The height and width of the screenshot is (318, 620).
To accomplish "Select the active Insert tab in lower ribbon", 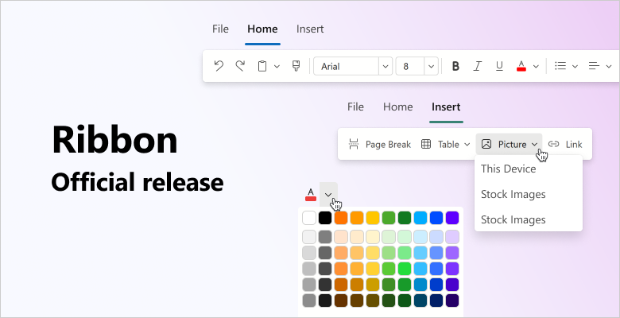I will point(446,107).
